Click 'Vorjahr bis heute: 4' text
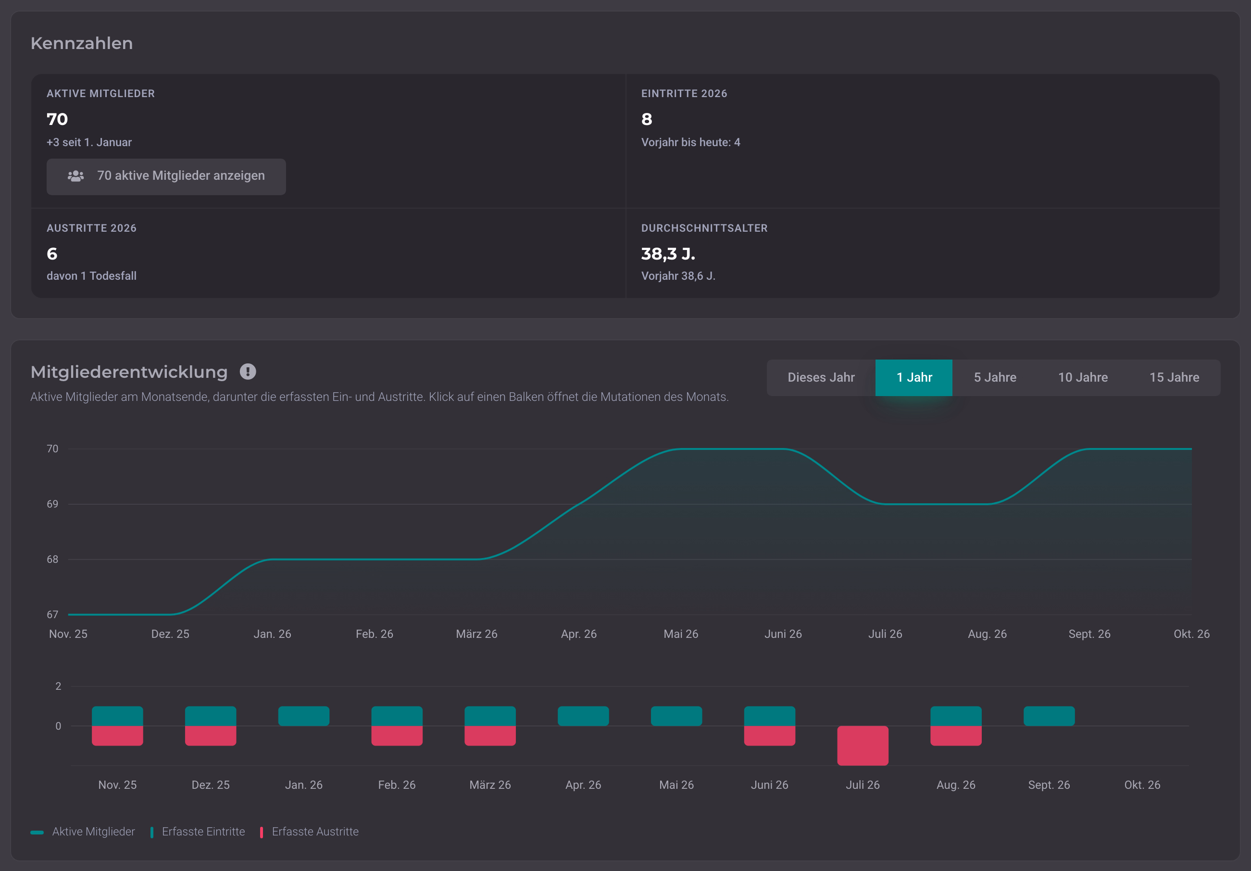 [x=690, y=142]
